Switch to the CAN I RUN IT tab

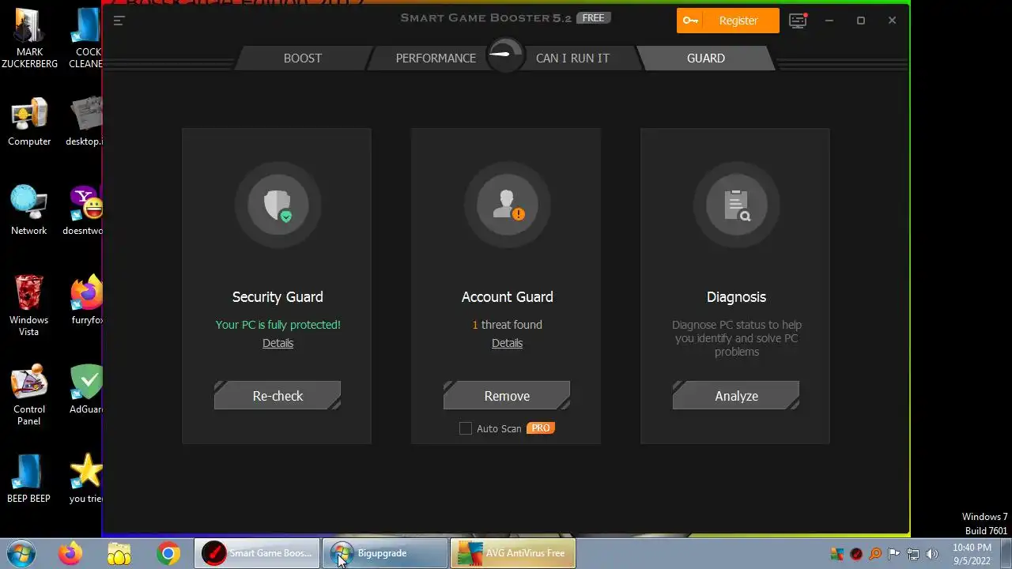[572, 58]
